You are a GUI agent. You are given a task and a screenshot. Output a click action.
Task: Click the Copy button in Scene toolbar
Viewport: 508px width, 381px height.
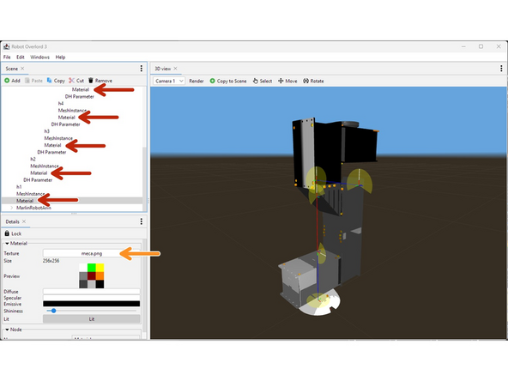point(56,81)
